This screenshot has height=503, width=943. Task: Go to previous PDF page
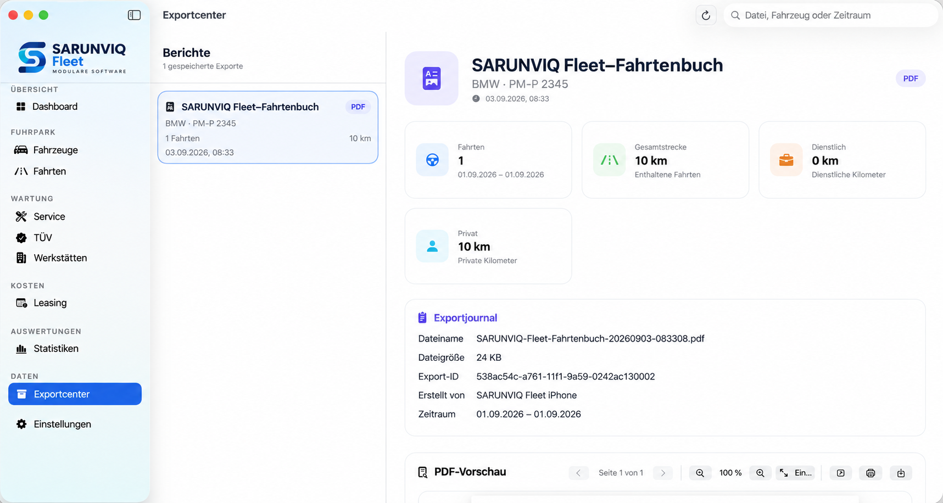point(578,473)
